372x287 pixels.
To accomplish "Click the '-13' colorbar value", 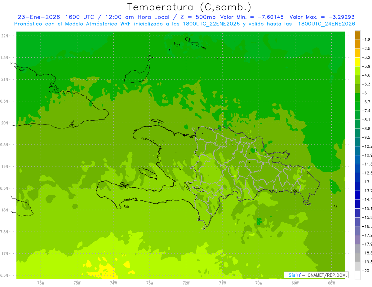I will click(366, 182).
